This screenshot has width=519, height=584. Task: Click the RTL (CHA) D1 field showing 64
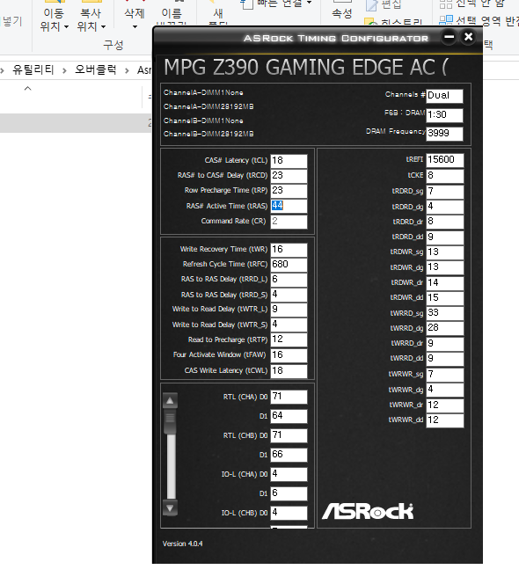click(289, 416)
